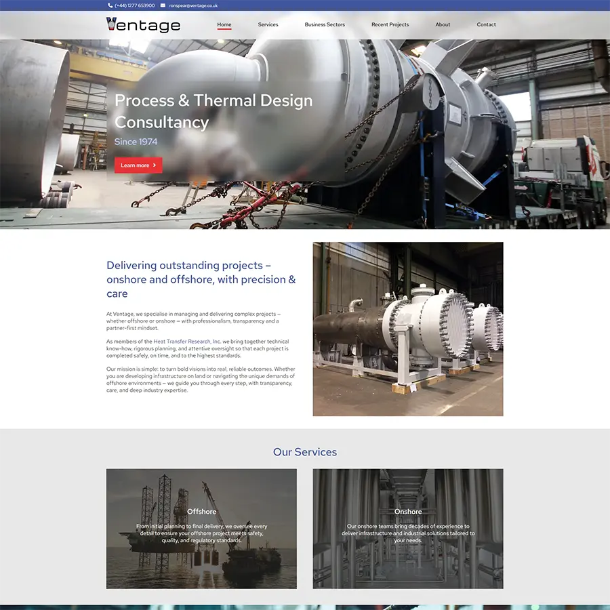This screenshot has width=610, height=610.
Task: Open the About page
Action: click(x=443, y=24)
